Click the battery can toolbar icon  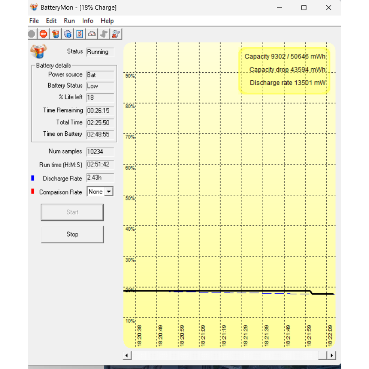(56, 34)
